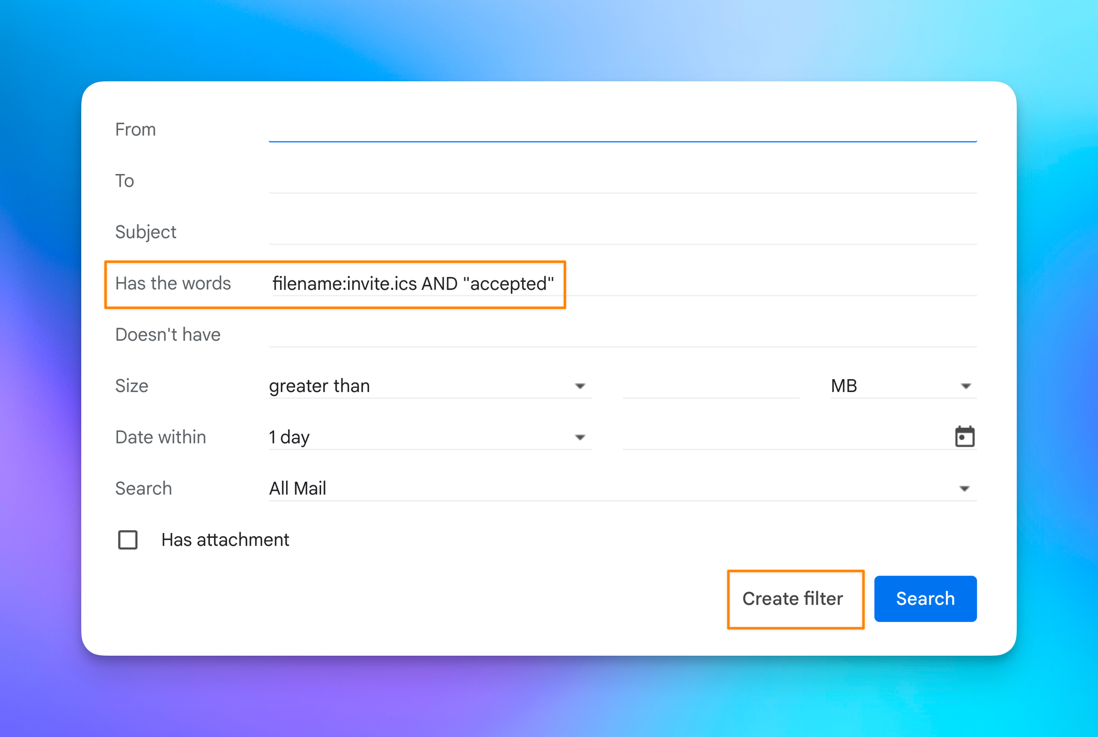Click the 'Date within' label
Viewport: 1098px width, 737px height.
coord(160,437)
